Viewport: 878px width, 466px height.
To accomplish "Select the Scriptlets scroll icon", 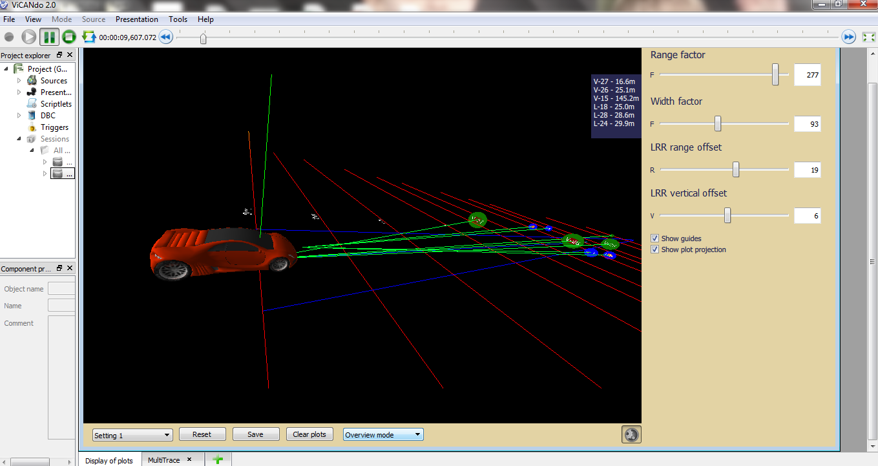I will click(x=32, y=104).
